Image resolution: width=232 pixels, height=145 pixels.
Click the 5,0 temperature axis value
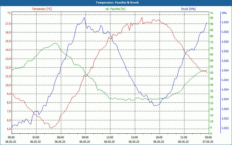point(9,129)
